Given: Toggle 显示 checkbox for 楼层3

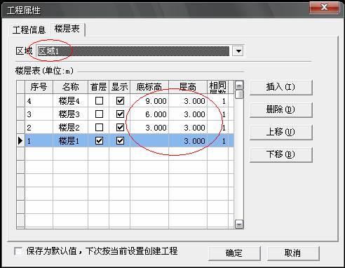Looking at the screenshot, I should [120, 114].
